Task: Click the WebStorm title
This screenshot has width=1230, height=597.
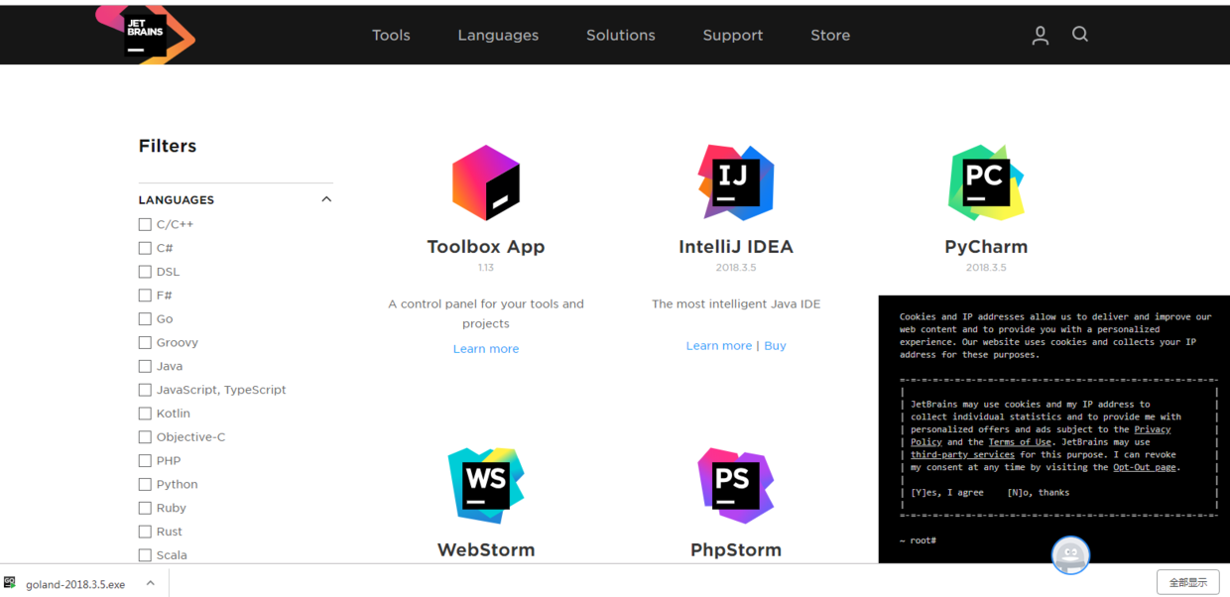Action: pos(486,549)
